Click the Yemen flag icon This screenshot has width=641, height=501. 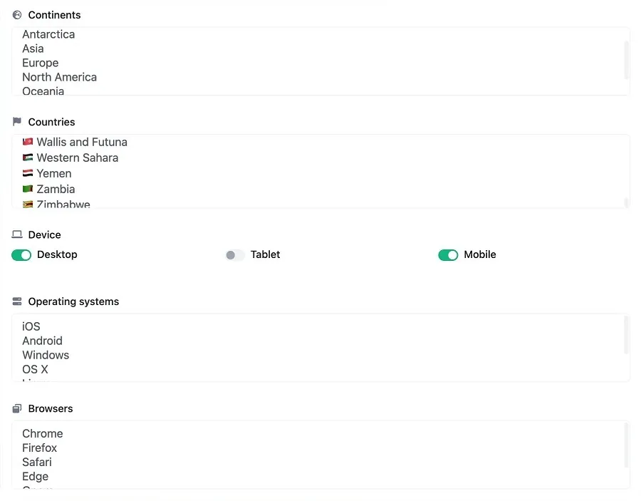pos(28,173)
